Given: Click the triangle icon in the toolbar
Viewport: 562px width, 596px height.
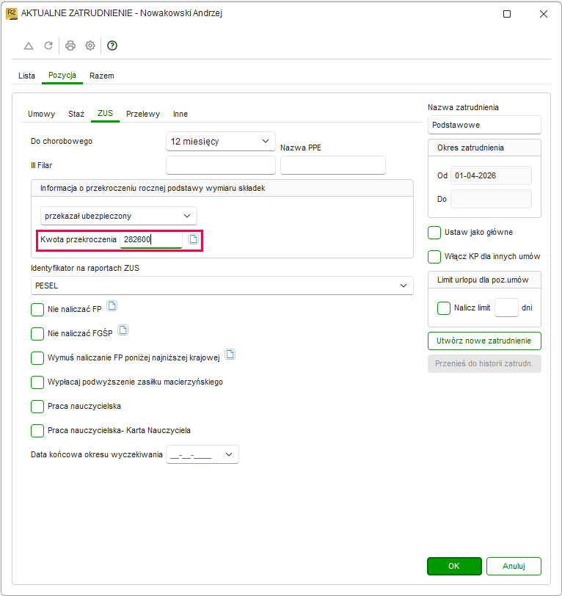Looking at the screenshot, I should 29,46.
